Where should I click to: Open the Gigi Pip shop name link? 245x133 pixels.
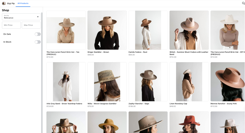[x=11, y=3]
